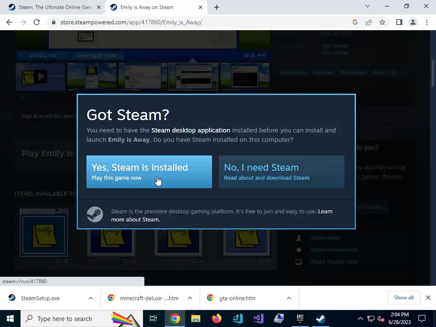Image resolution: width=436 pixels, height=327 pixels.
Task: Show all downloads
Action: click(x=404, y=298)
